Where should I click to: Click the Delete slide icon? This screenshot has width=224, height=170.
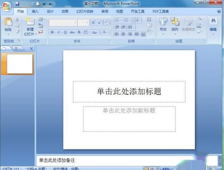40,32
